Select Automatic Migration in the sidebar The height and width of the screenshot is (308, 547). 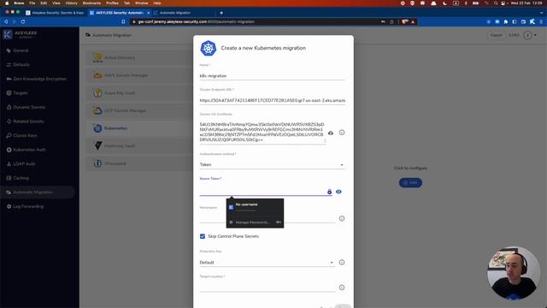[38, 192]
